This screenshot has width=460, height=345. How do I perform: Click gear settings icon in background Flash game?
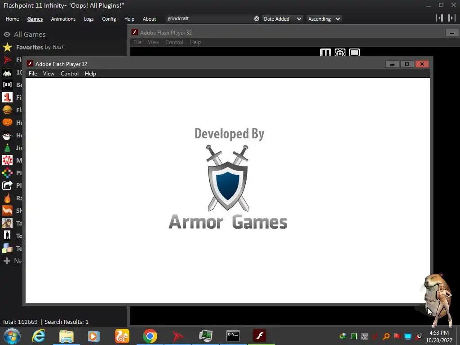[x=340, y=52]
